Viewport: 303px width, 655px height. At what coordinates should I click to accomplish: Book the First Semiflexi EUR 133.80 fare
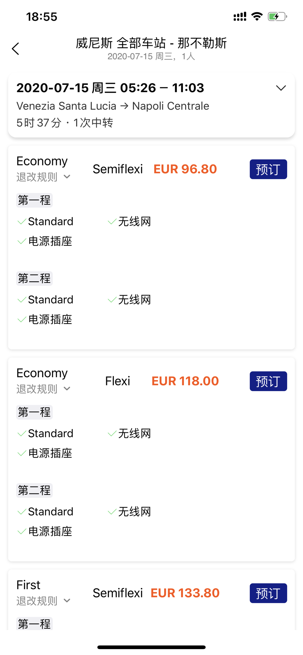coord(268,593)
